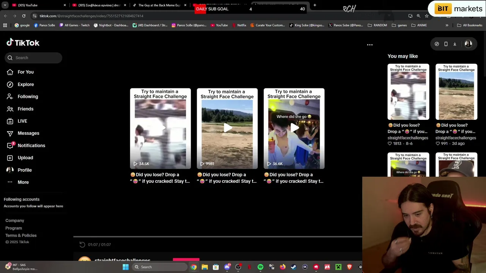Viewport: 486px width, 273px height.
Task: Play the suggested video with 34.5K views
Action: (160, 129)
